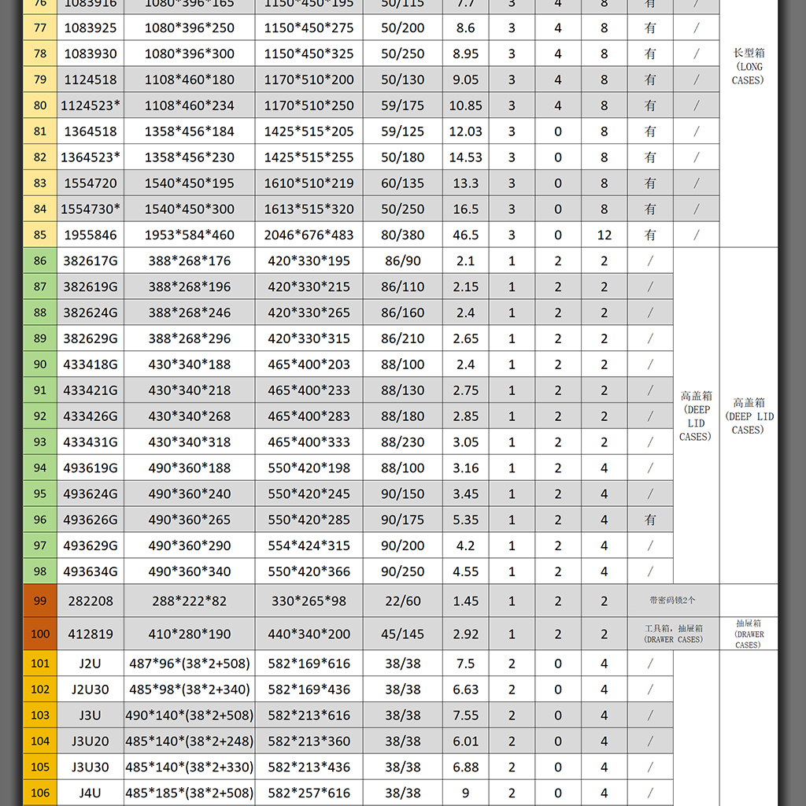Click weight value 10.85
The image size is (806, 806).
pyautogui.click(x=466, y=105)
